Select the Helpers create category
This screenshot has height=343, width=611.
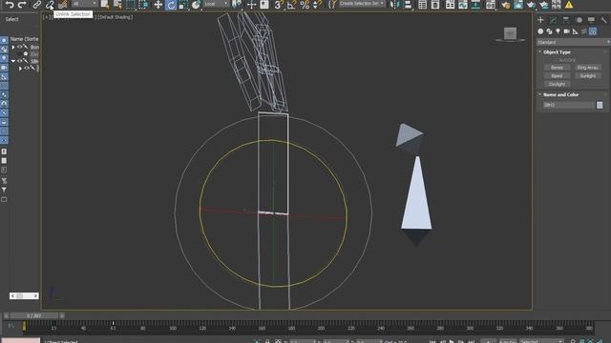(575, 31)
